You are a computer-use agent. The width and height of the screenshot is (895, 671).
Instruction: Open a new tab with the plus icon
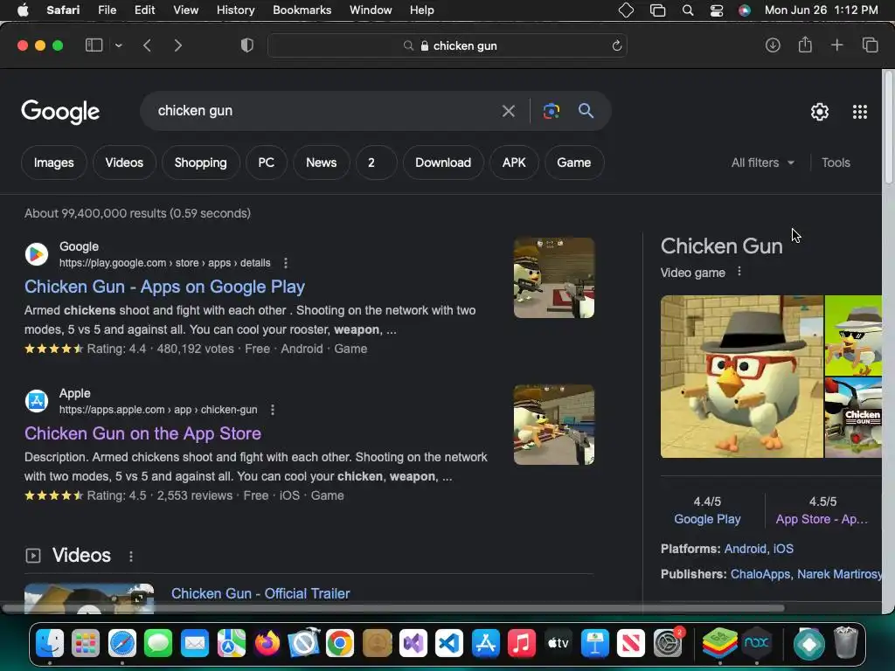(836, 45)
